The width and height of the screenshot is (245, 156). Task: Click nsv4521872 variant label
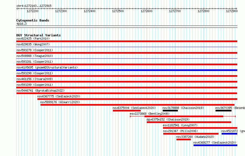coord(233,131)
